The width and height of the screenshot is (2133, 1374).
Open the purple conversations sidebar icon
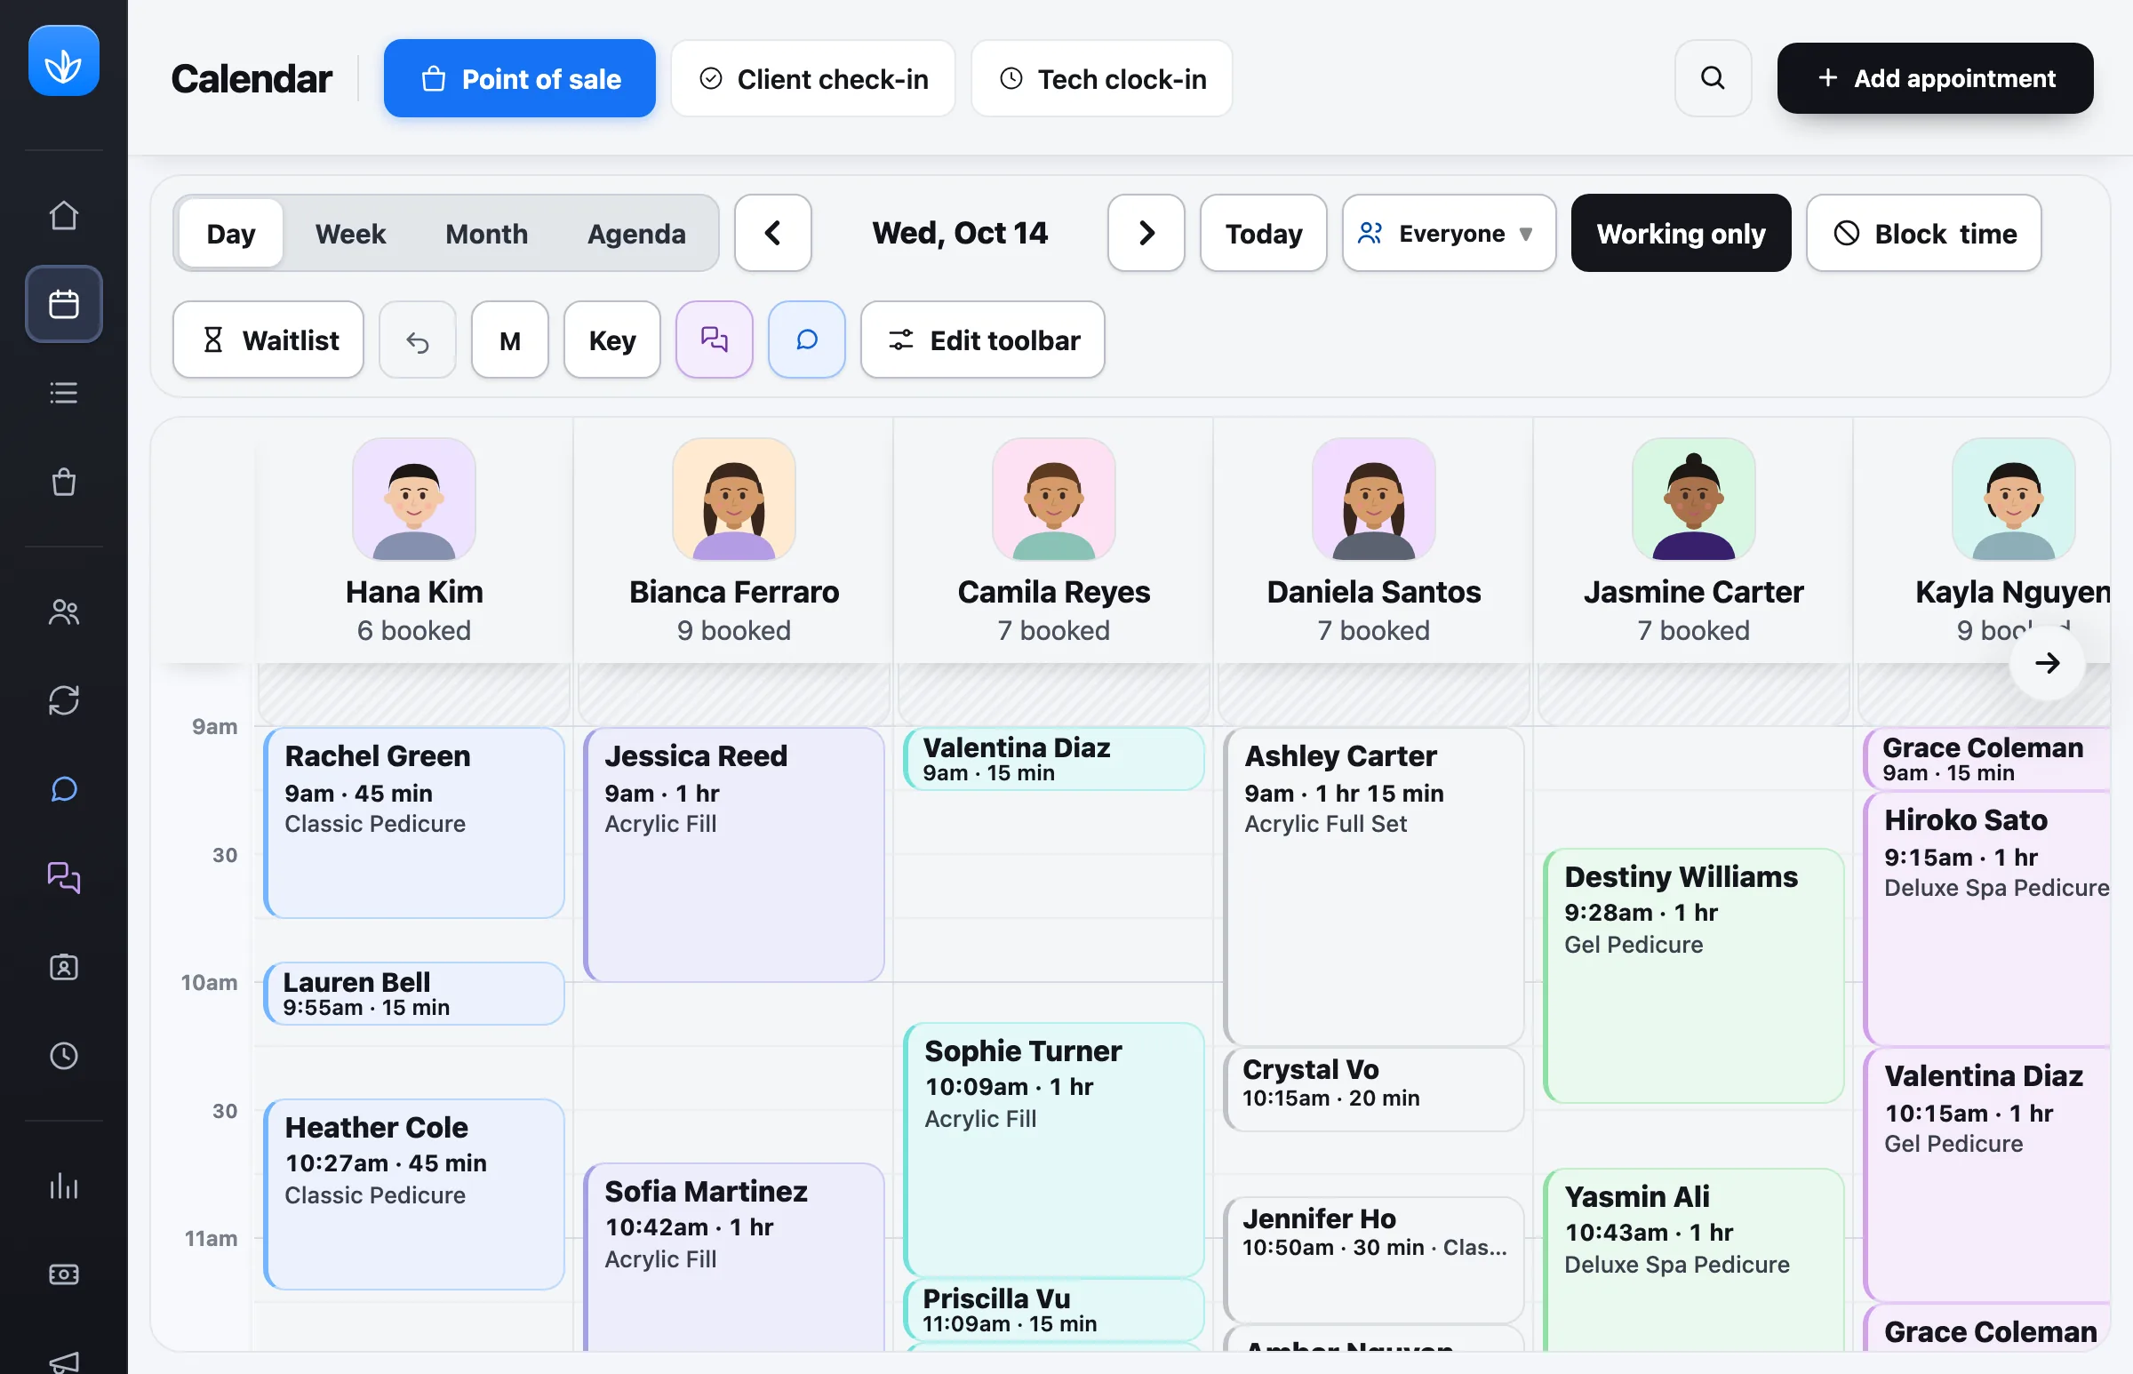[x=63, y=878]
